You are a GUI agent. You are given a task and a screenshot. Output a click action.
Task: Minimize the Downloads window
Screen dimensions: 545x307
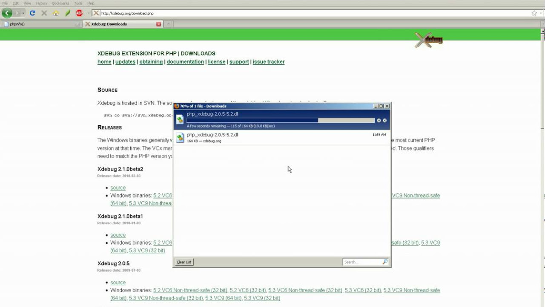coord(376,106)
